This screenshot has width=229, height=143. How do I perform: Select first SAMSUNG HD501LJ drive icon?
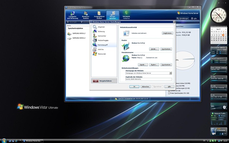point(69,34)
